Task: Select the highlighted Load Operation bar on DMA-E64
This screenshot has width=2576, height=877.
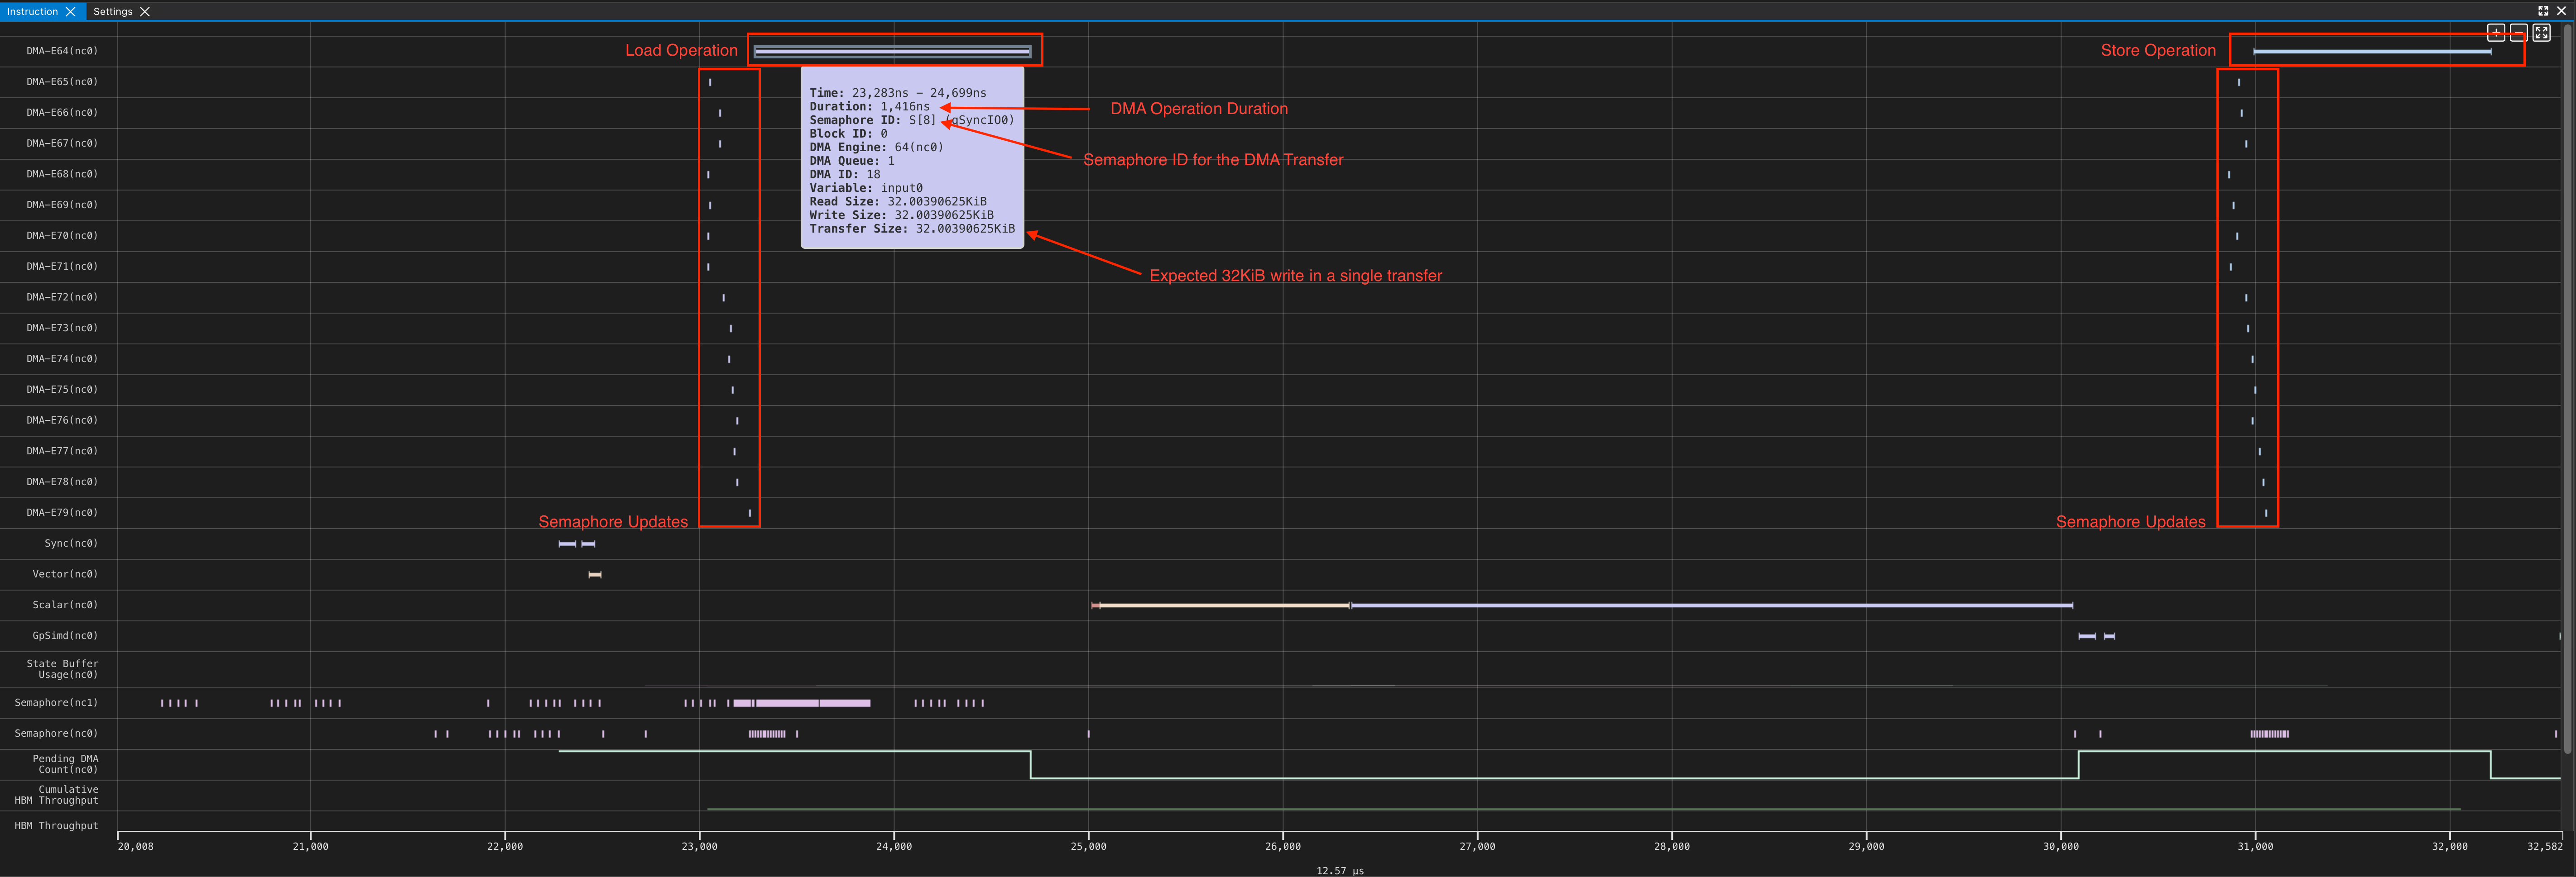Action: [x=893, y=49]
